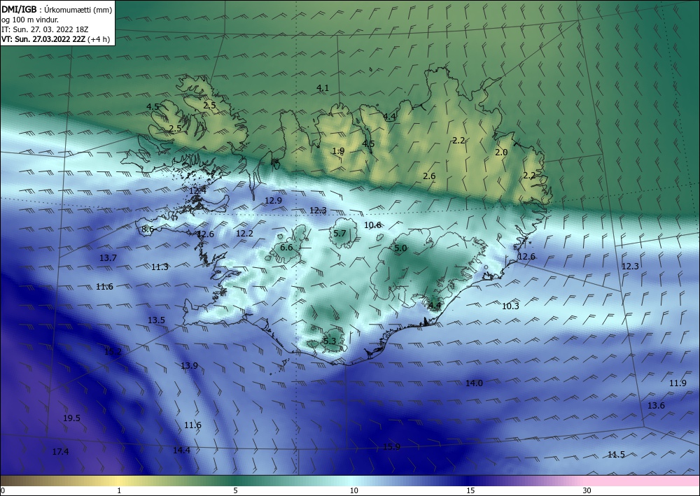This screenshot has height=496, width=700.
Task: Select the 10.6 value label
Action: 372,225
